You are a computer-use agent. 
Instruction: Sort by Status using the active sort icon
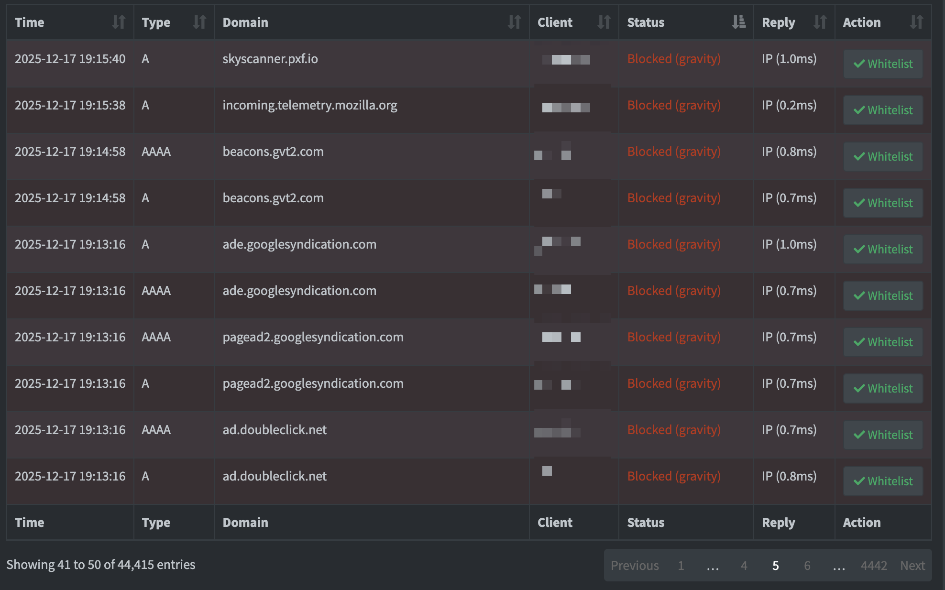[x=738, y=22]
